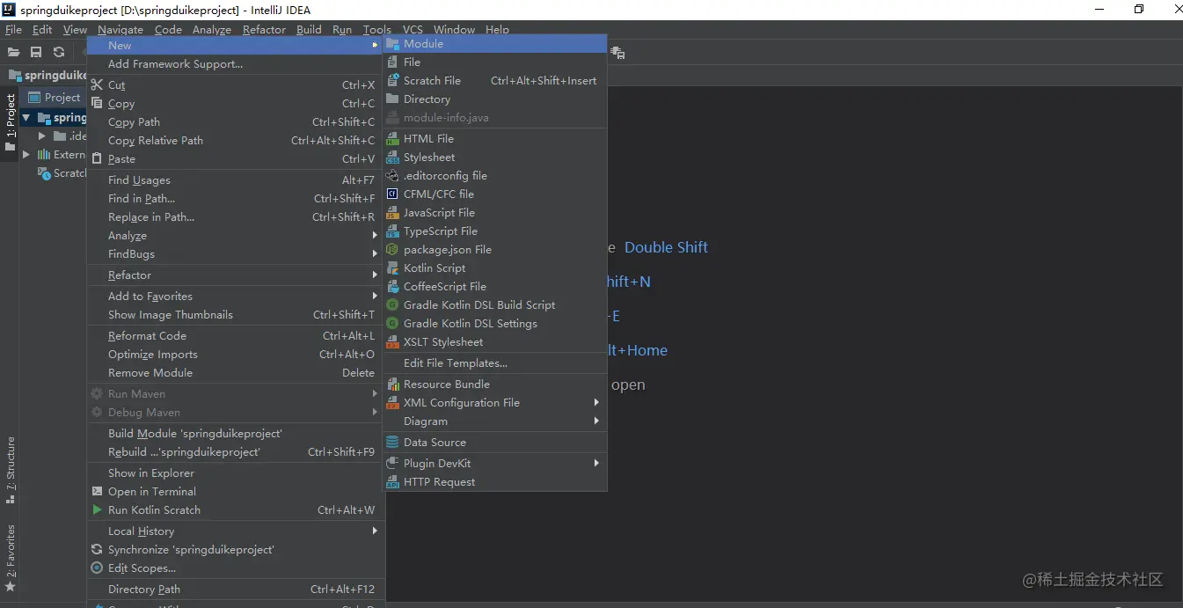The image size is (1183, 608).
Task: Click the Gradle Kotlin DSL Build Script icon
Action: pyautogui.click(x=392, y=305)
